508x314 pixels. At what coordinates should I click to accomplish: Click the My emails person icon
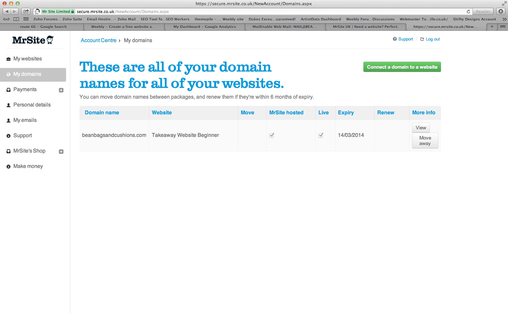pyautogui.click(x=9, y=121)
